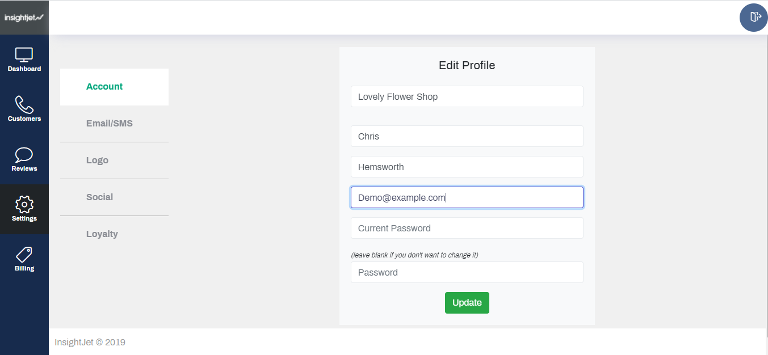Click the email field with Demo@example.com

[x=467, y=197]
